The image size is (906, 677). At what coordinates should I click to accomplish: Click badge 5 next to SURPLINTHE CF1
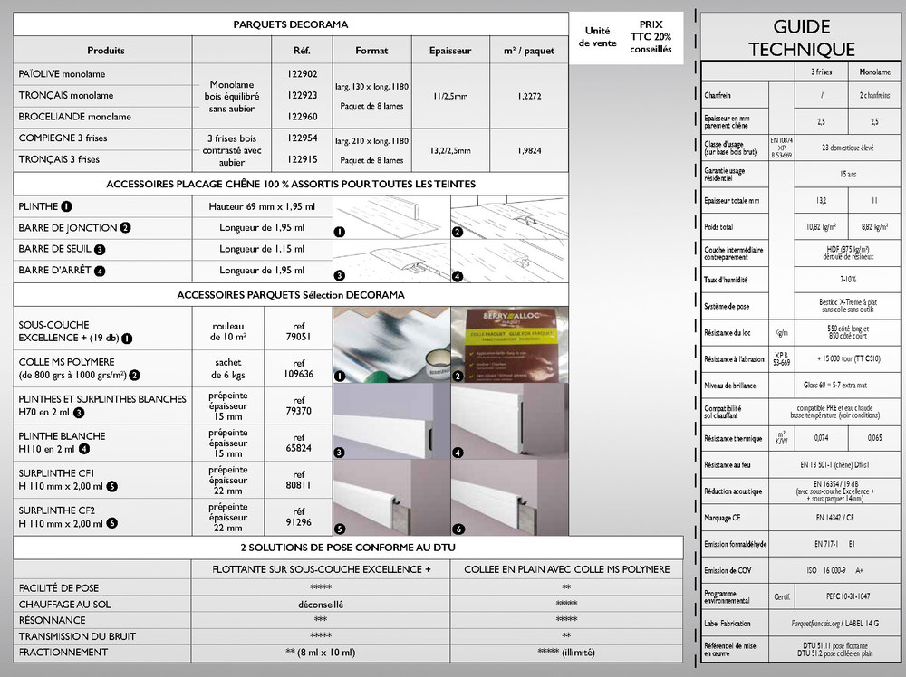[112, 487]
